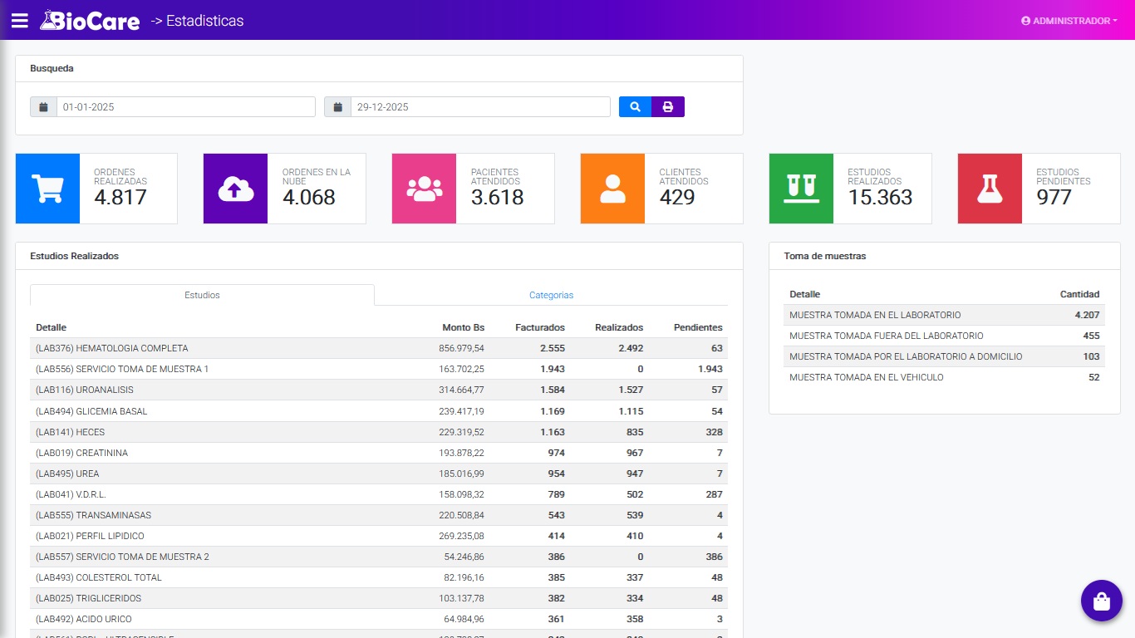This screenshot has width=1135, height=638.
Task: Open the floating shopping bag button
Action: [x=1101, y=600]
